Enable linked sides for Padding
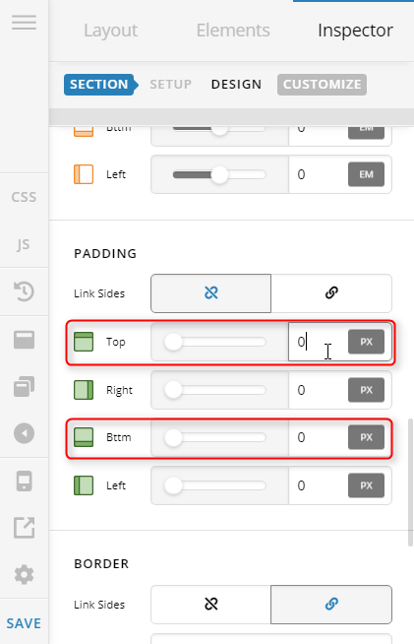Viewport: 414px width, 644px height. [331, 293]
